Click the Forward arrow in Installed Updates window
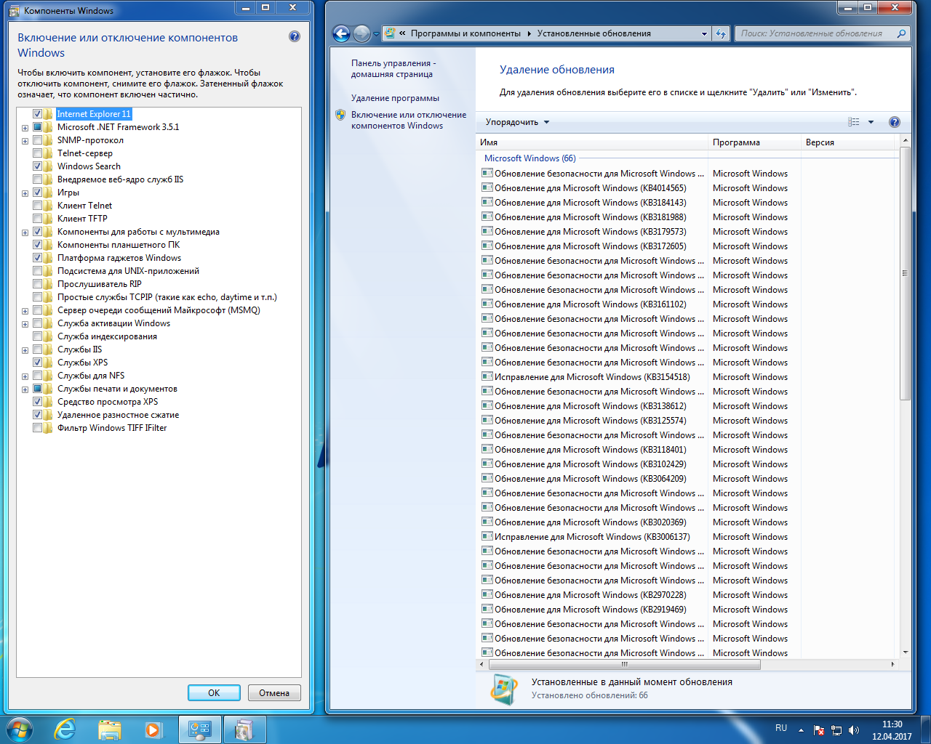This screenshot has height=744, width=931. [x=361, y=33]
